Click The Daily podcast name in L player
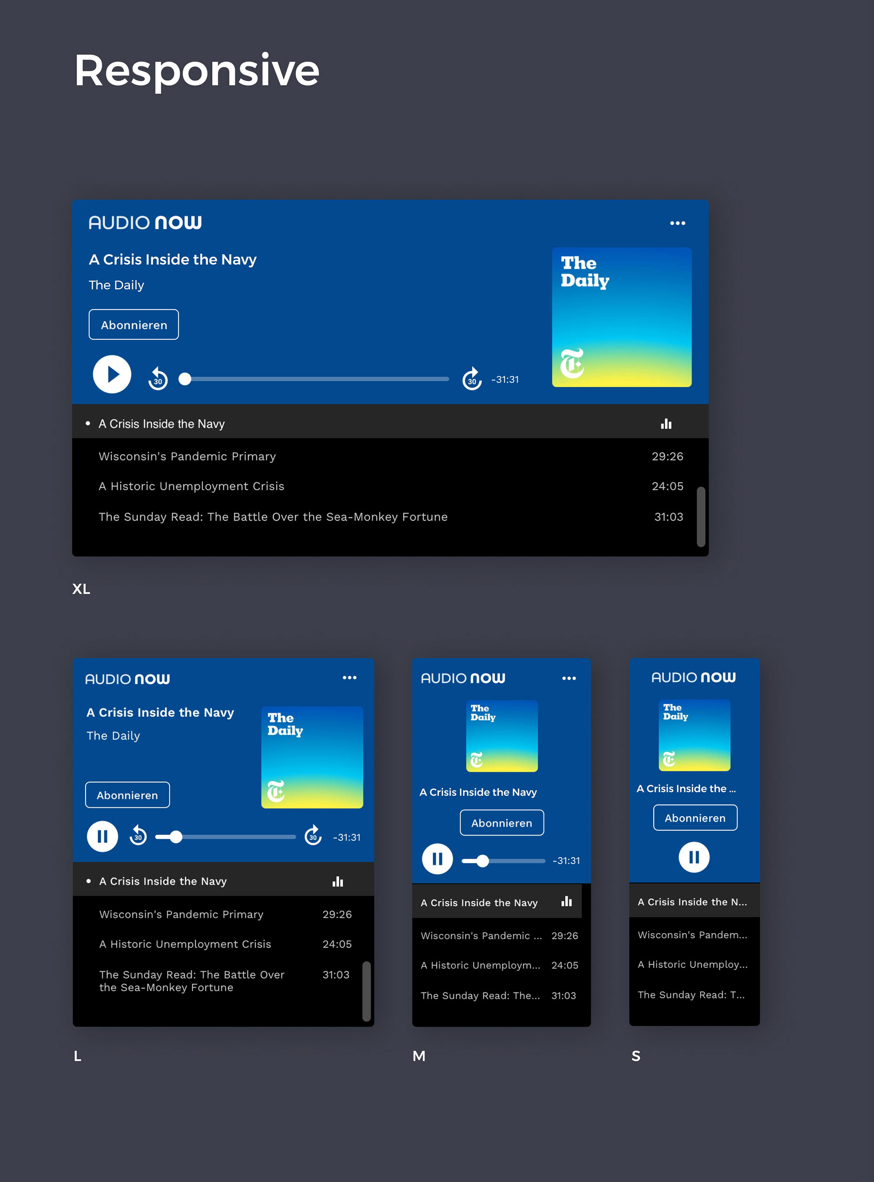Screen dimensions: 874x1182 tap(113, 736)
